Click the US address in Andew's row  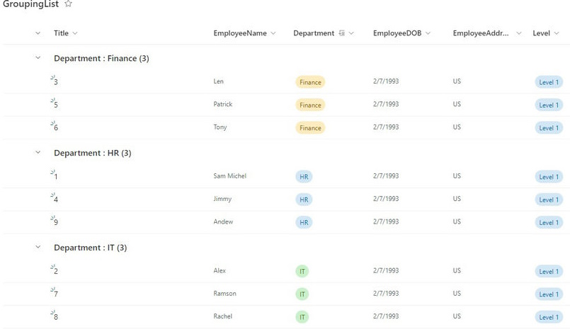pos(457,221)
